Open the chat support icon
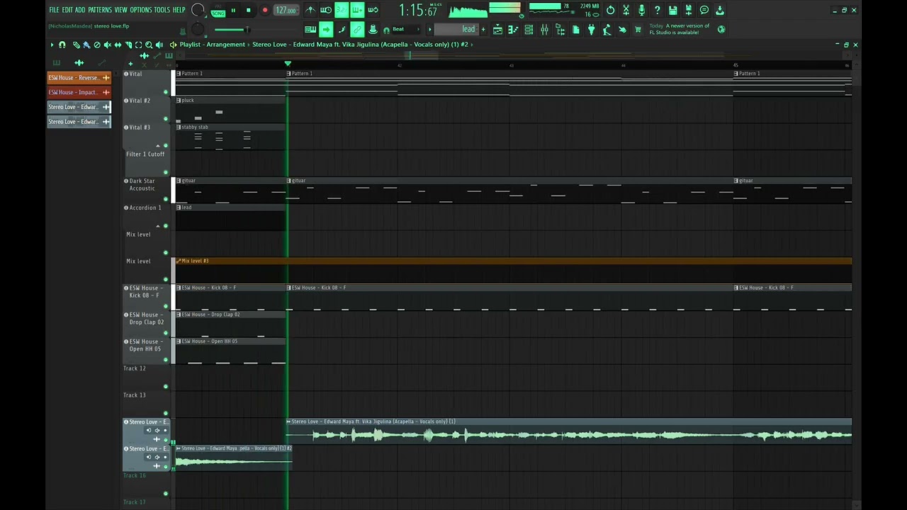907x510 pixels. (704, 10)
